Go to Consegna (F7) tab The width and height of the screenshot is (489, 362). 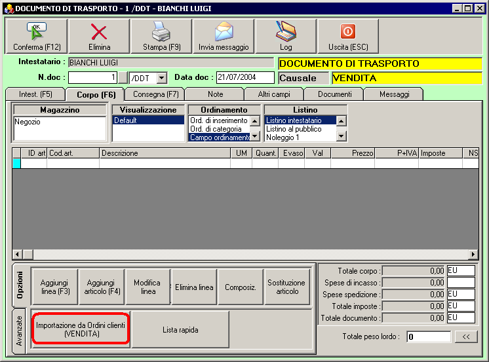tap(155, 94)
